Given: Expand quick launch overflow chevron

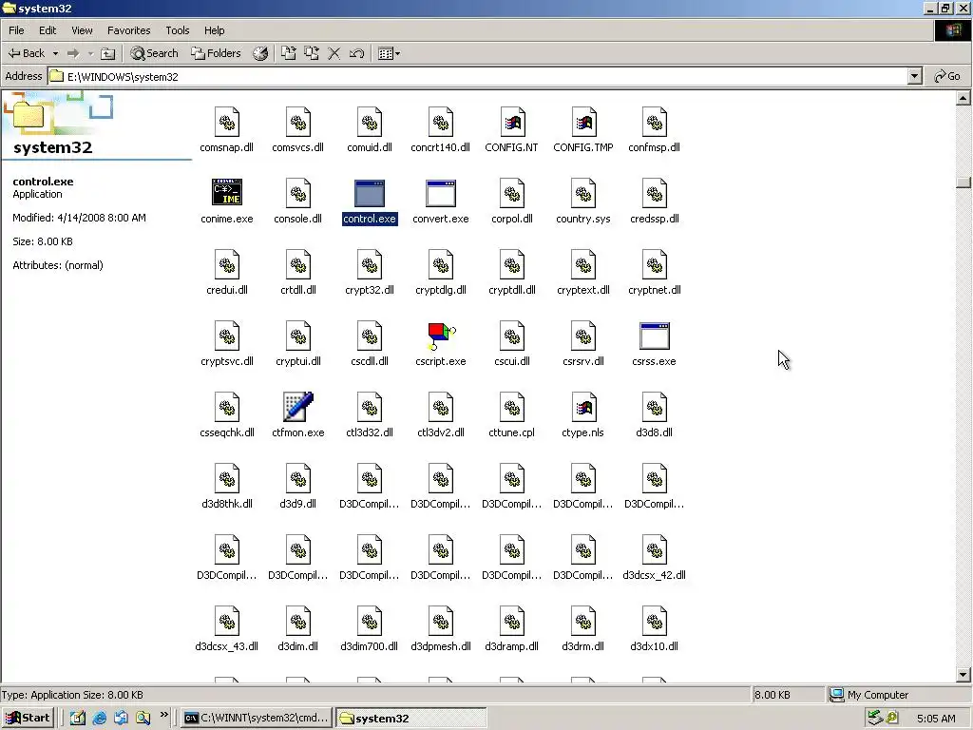Looking at the screenshot, I should click(x=163, y=715).
